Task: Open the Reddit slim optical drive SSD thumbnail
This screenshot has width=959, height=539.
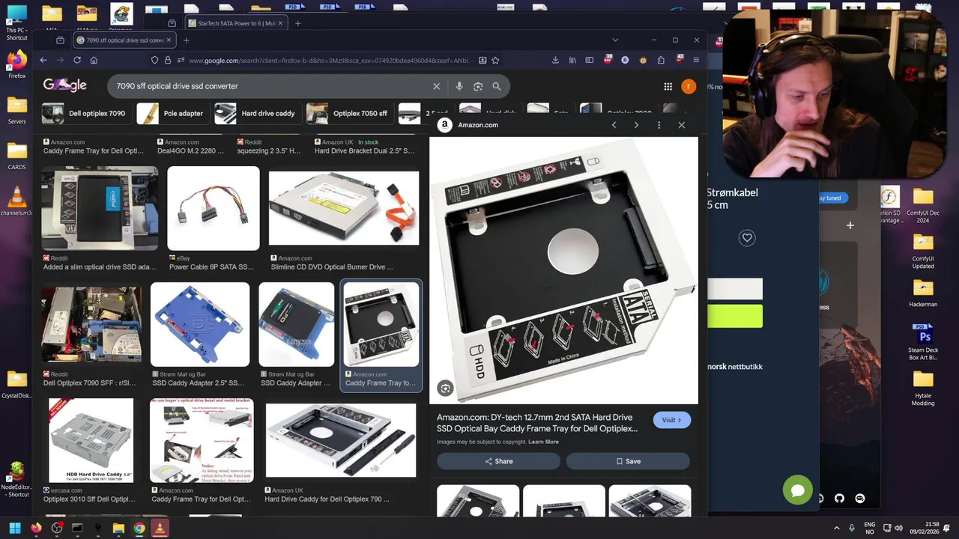Action: (100, 208)
